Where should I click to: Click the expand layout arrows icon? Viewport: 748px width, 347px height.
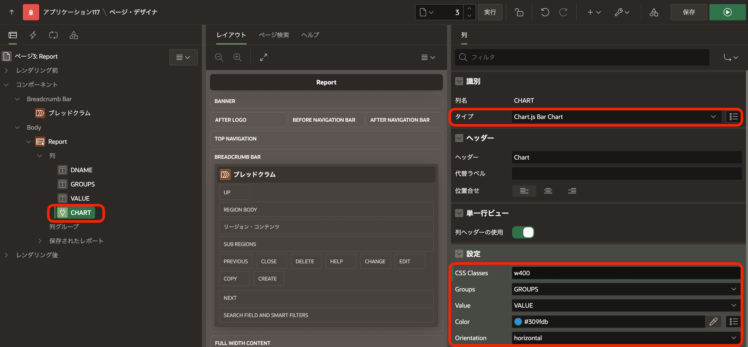[x=263, y=57]
